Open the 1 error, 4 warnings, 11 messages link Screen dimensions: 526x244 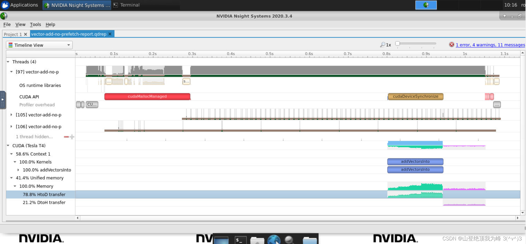pos(490,45)
